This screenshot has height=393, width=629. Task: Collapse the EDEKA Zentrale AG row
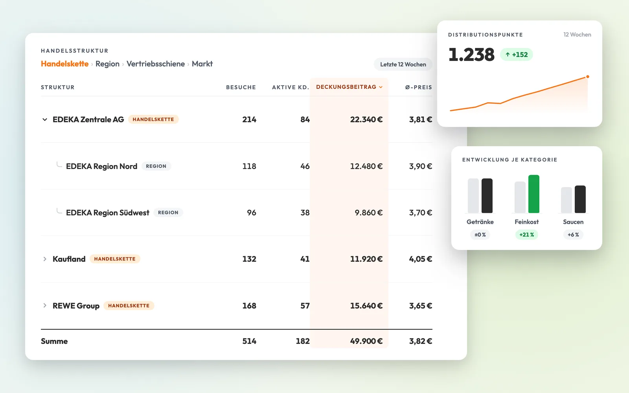coord(45,119)
